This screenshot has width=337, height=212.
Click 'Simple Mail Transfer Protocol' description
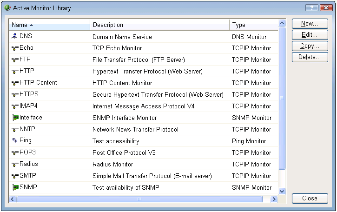[152, 176]
